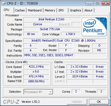
Task: Switch to the Caches tab
Action: click(20, 10)
